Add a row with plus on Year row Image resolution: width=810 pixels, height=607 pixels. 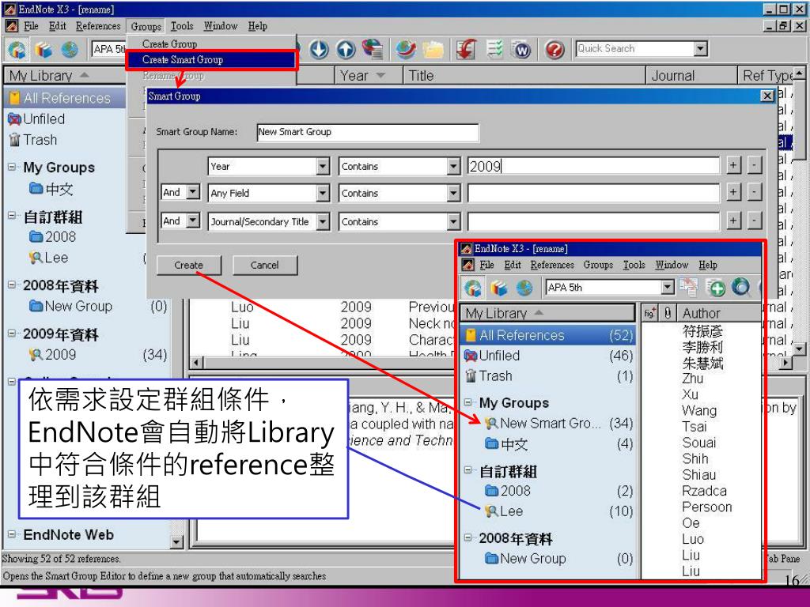point(733,165)
